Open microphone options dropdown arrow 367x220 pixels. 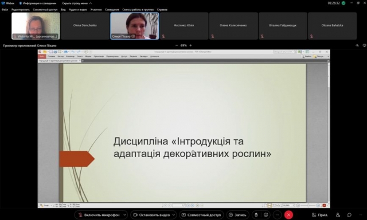coord(125,215)
